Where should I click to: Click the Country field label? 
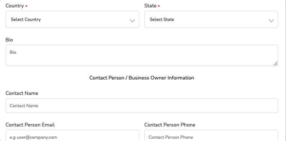tap(14, 6)
